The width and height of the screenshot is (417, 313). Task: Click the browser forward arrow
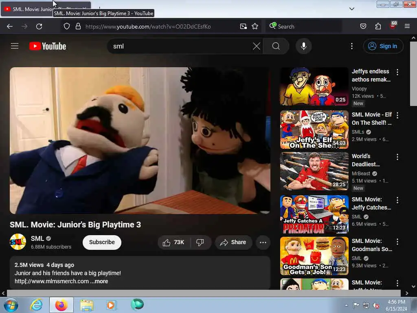coord(24,26)
